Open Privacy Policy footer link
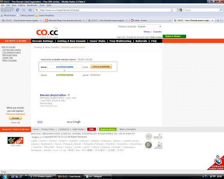The width and height of the screenshot is (224, 179). [x=48, y=129]
